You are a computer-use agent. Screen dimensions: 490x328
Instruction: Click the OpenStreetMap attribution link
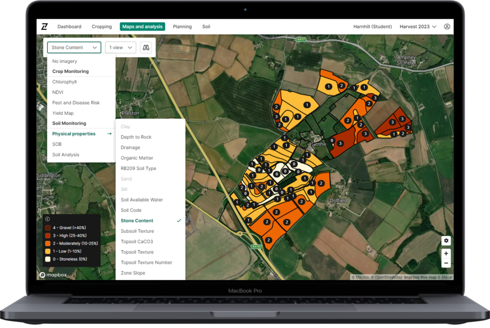coord(387,277)
